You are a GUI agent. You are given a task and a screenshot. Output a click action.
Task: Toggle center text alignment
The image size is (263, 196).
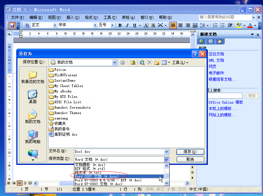point(180,25)
